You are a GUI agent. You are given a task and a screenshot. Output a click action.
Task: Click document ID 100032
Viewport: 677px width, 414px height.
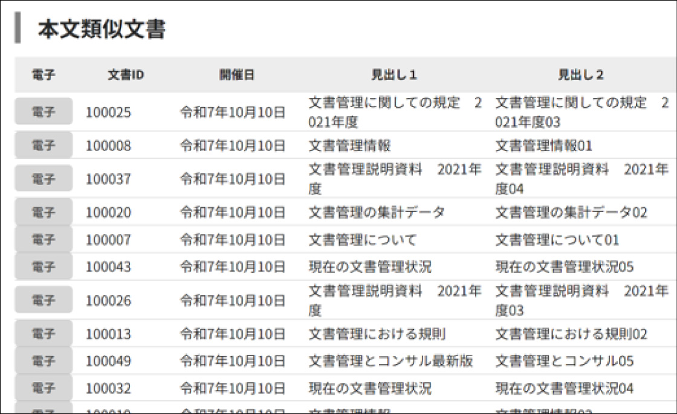108,388
